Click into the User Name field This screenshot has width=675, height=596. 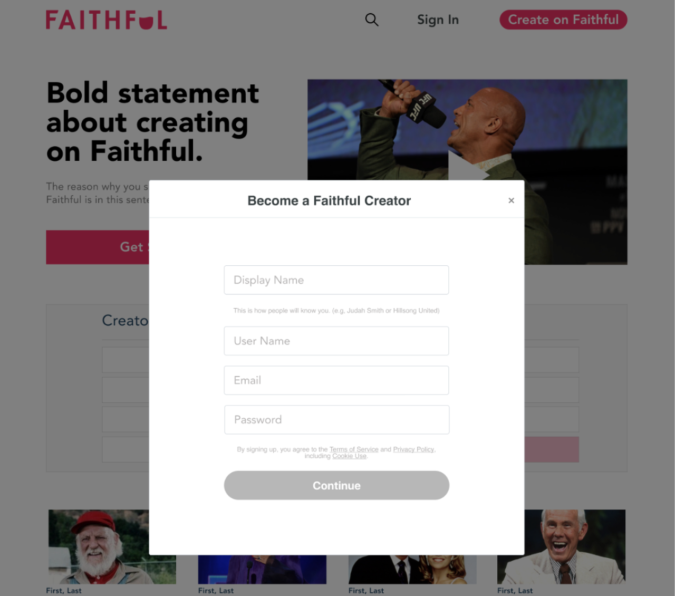[x=336, y=341]
